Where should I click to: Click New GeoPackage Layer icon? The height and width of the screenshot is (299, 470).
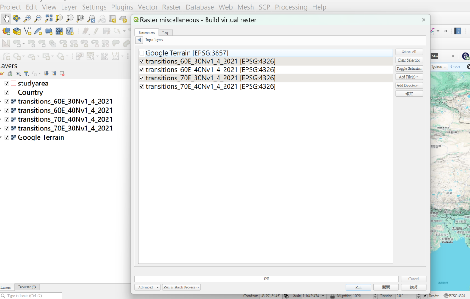[17, 31]
